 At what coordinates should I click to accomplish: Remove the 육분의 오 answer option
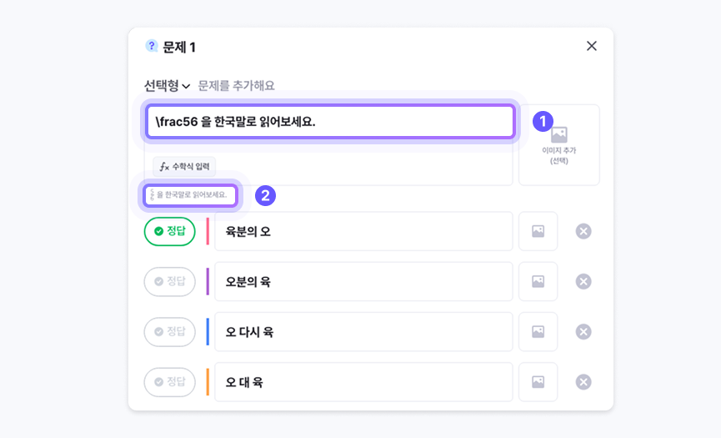(583, 231)
